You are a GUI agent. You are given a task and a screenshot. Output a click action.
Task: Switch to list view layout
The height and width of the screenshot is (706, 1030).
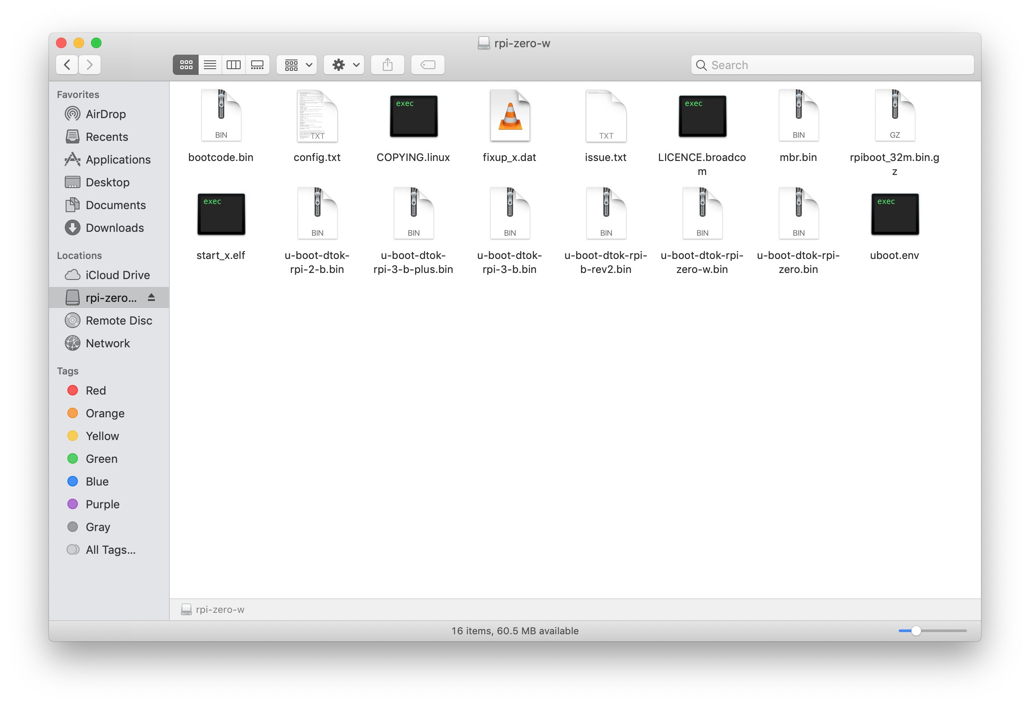(209, 65)
